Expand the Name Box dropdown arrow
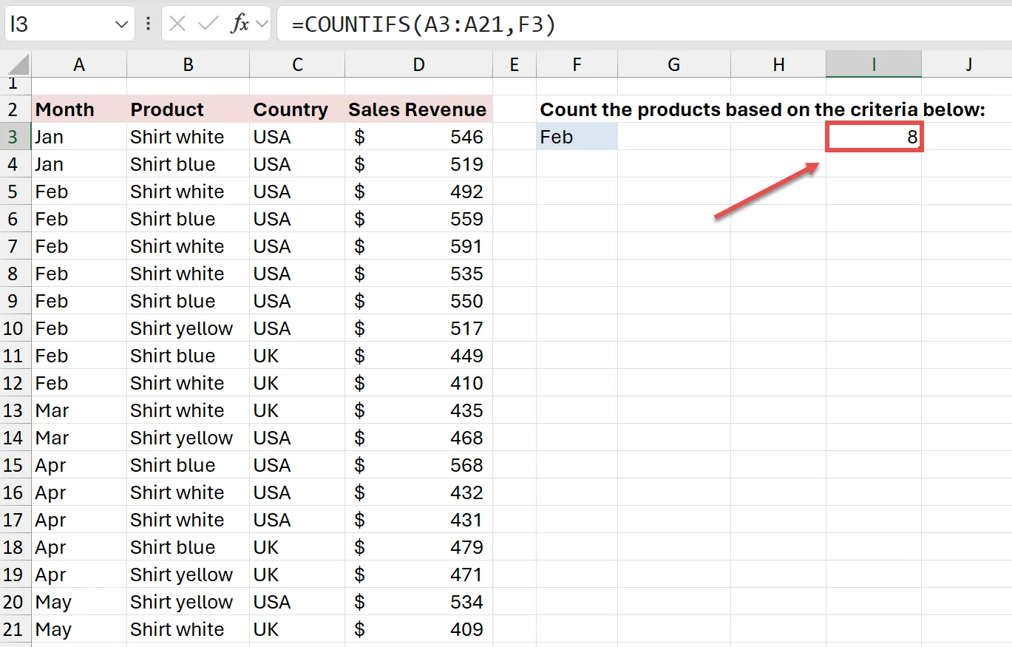The height and width of the screenshot is (647, 1012). click(122, 24)
